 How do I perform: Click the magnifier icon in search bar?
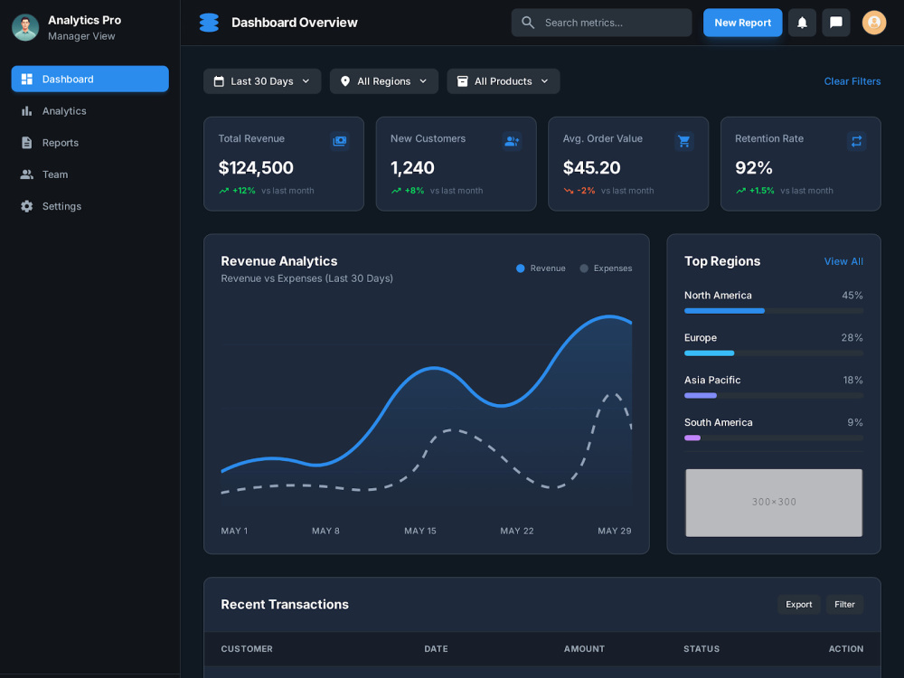(x=528, y=23)
